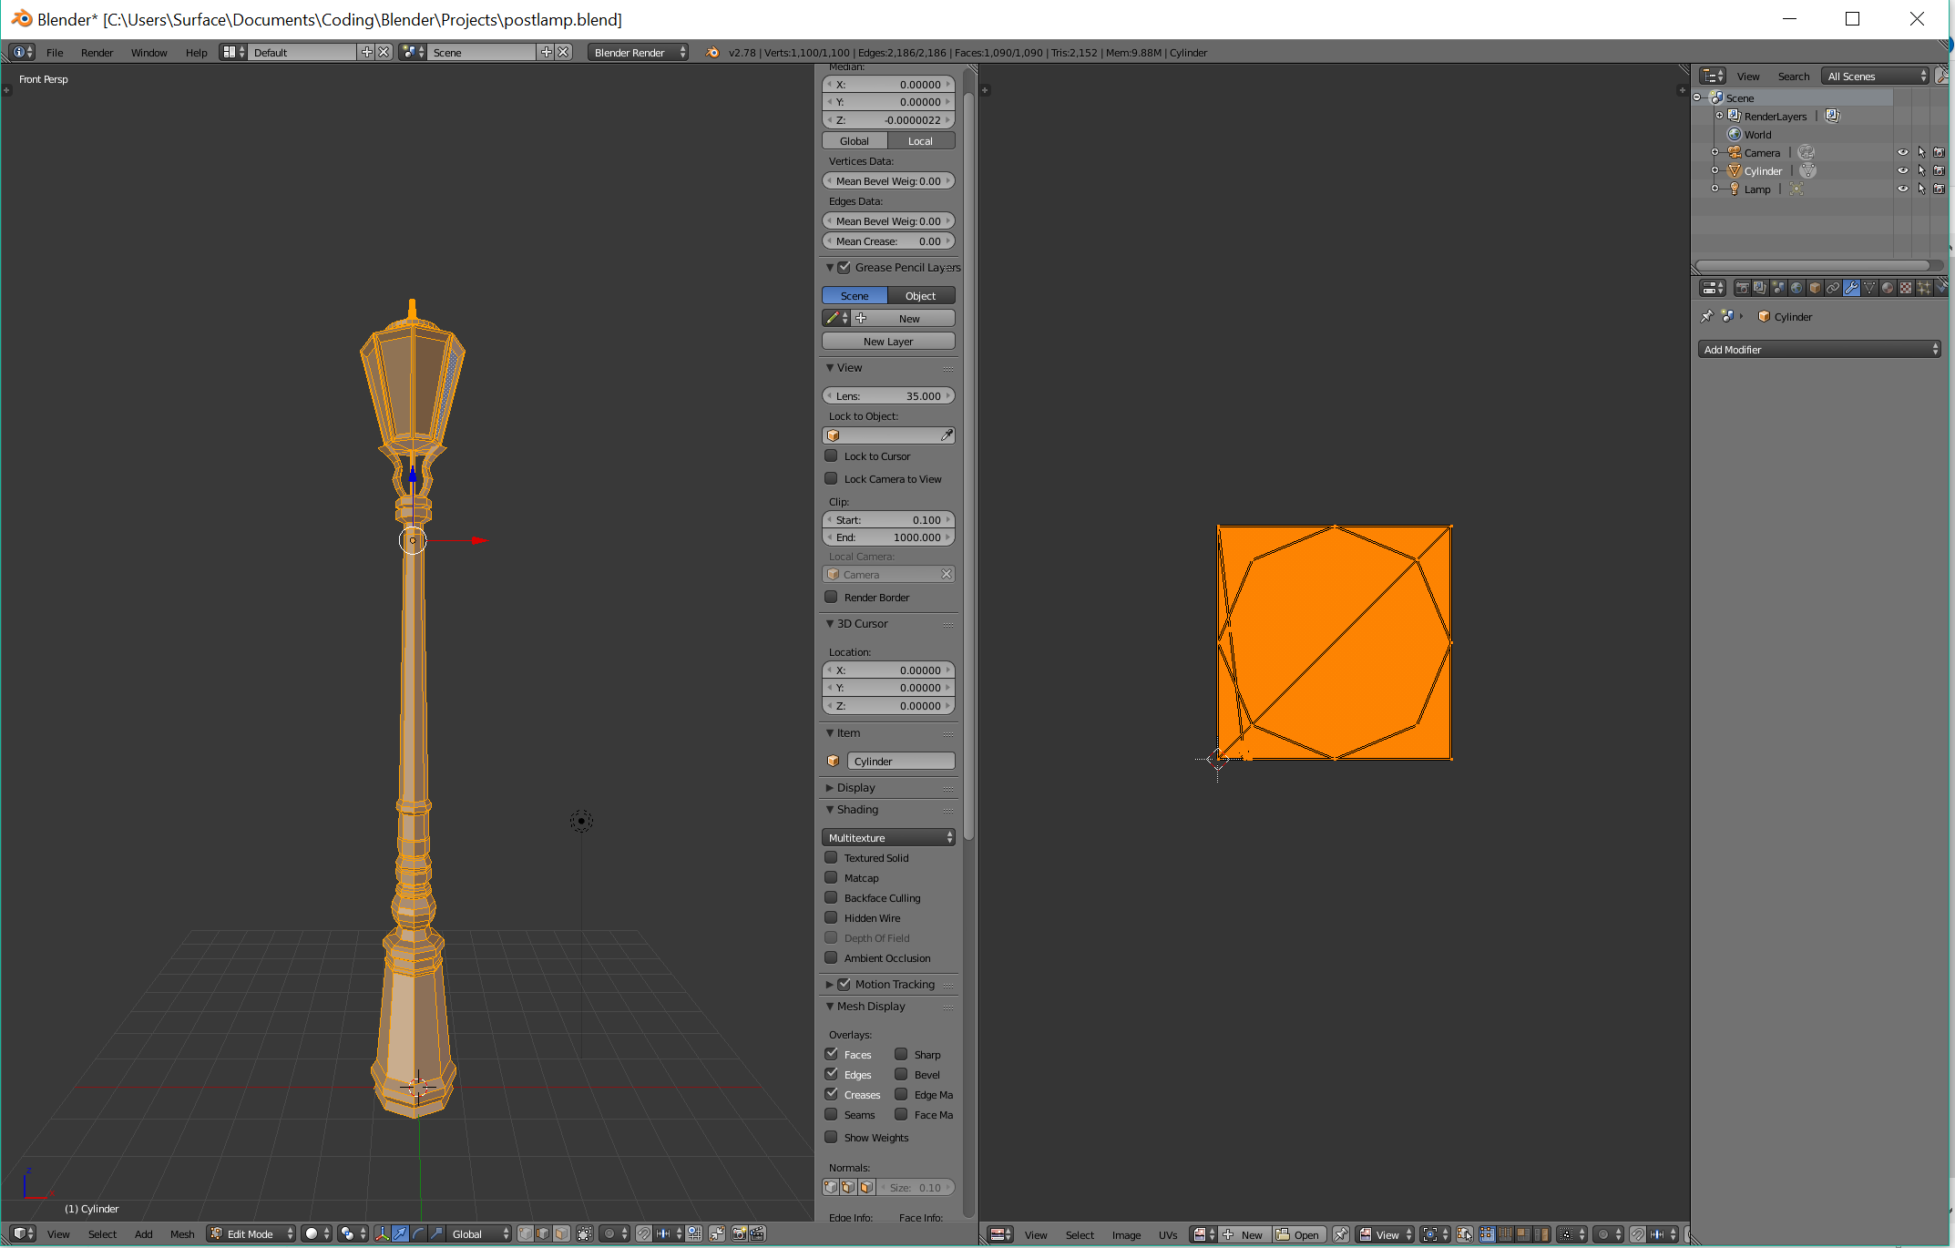Toggle Camera visibility eye in outliner
This screenshot has width=1955, height=1248.
click(1903, 152)
